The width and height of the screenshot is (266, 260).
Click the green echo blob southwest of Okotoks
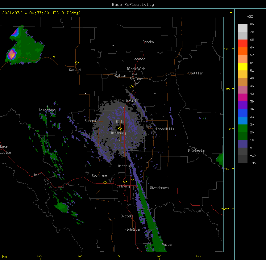click(x=61, y=207)
